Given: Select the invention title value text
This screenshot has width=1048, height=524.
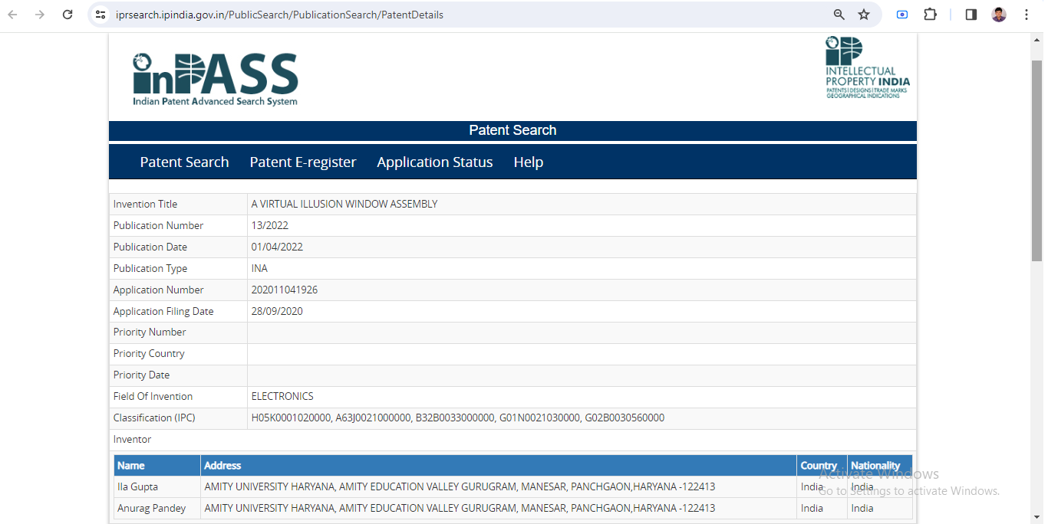Looking at the screenshot, I should tap(344, 204).
